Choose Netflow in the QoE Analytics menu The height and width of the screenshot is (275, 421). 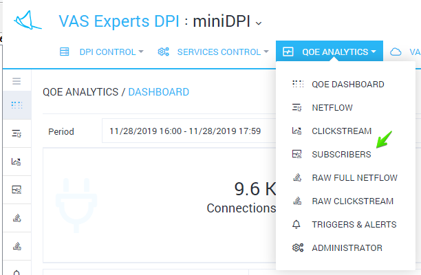click(x=333, y=108)
